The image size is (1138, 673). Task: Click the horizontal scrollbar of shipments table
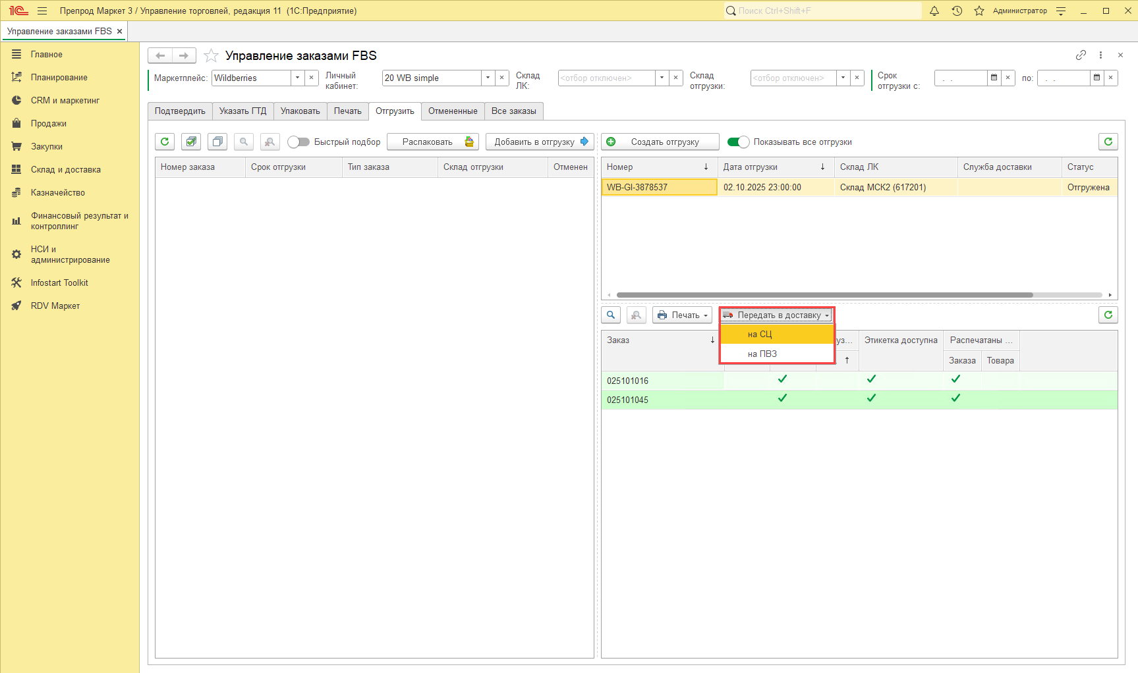click(824, 295)
